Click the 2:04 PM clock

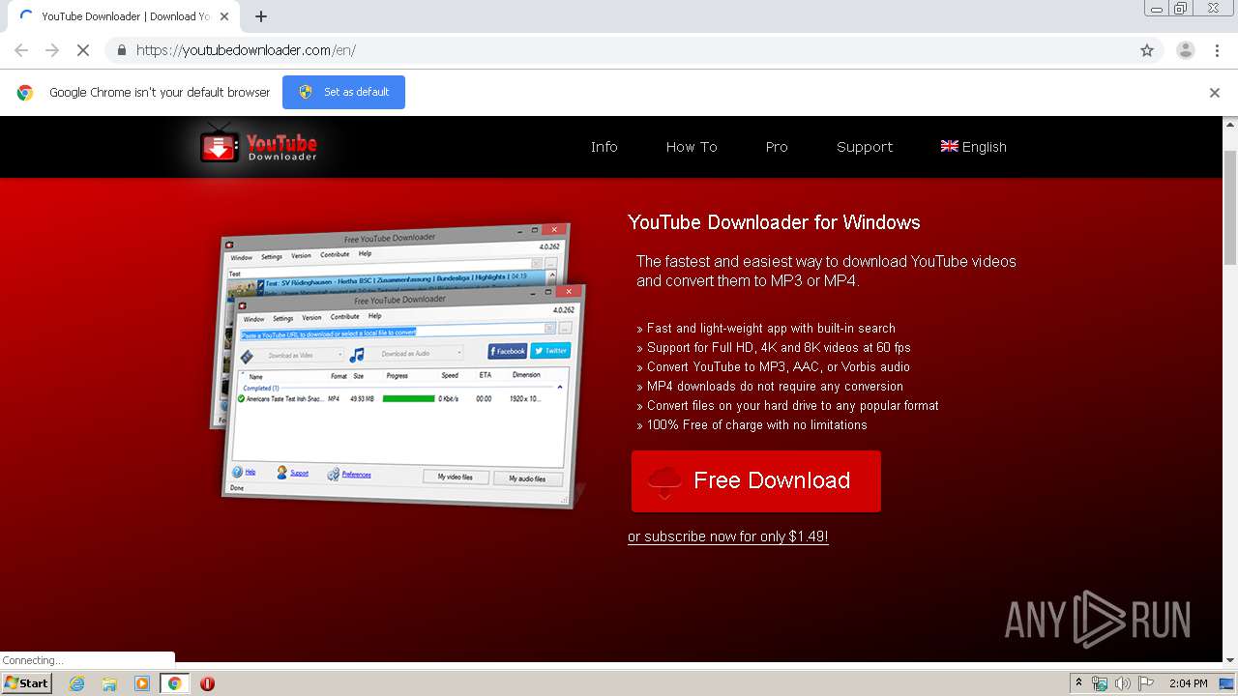pos(1189,683)
